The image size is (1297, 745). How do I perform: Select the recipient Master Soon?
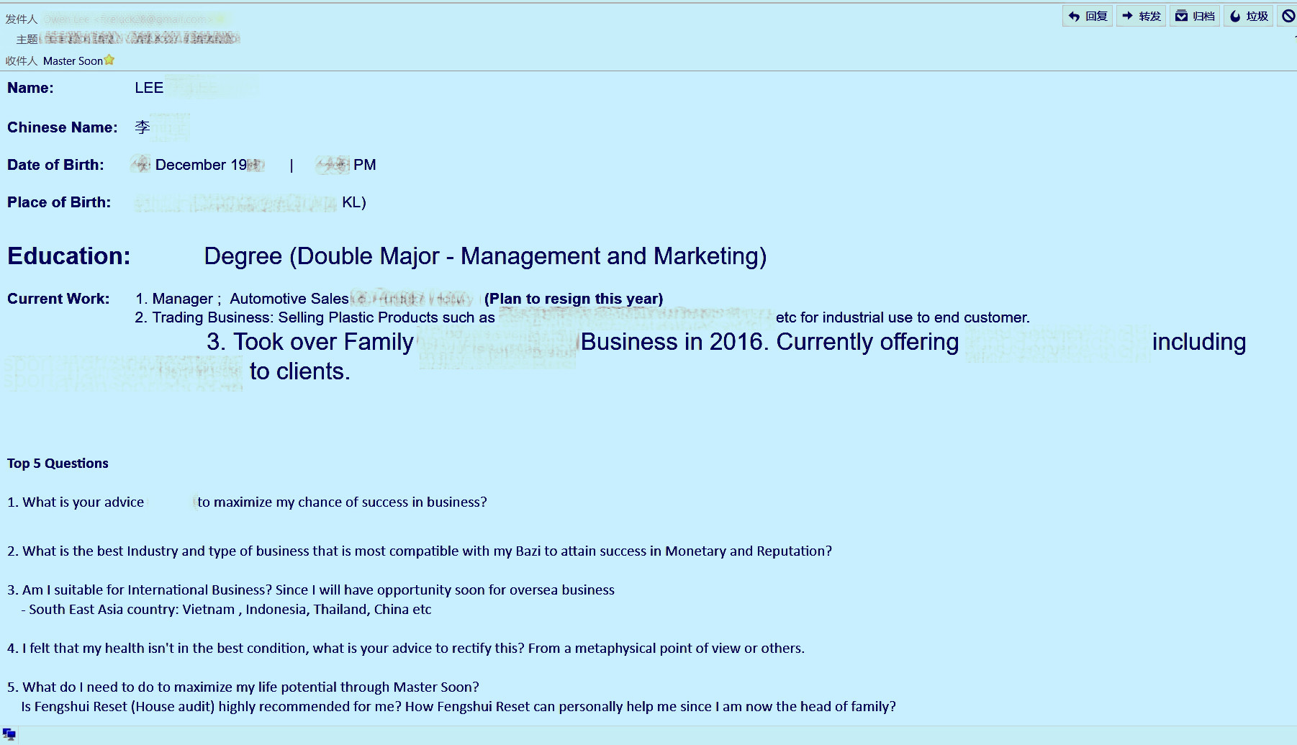coord(73,60)
